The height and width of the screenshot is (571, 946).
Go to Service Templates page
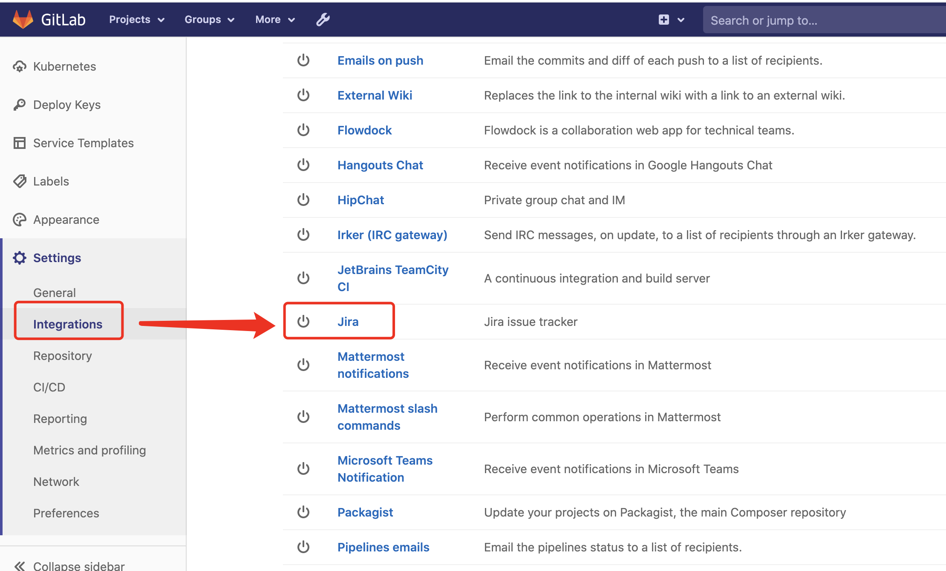tap(84, 143)
